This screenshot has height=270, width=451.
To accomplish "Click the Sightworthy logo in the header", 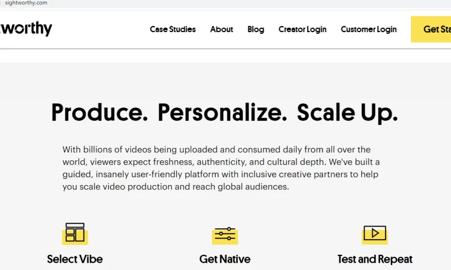I will point(26,28).
